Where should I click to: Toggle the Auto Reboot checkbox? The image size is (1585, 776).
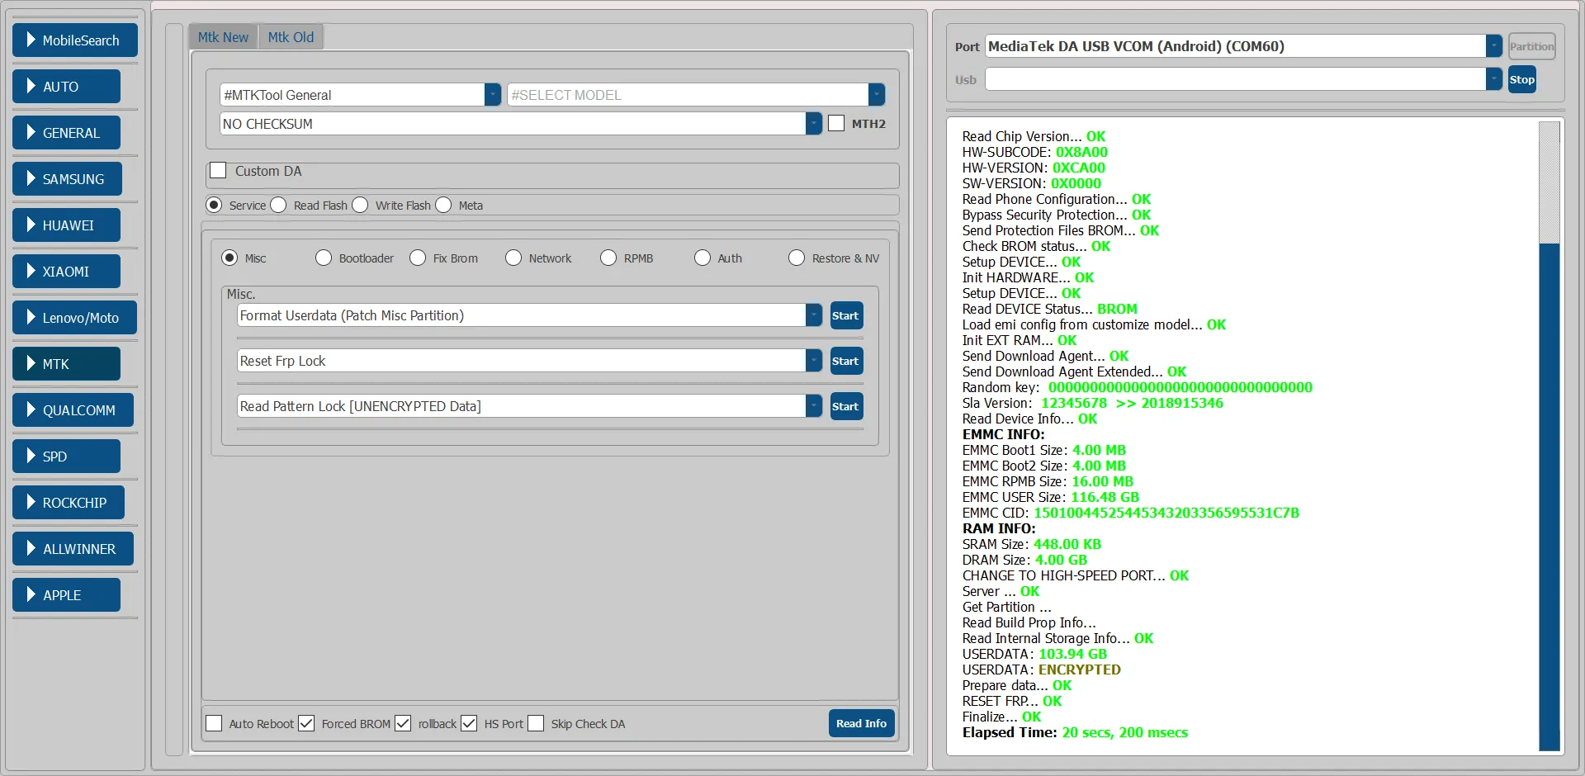pyautogui.click(x=214, y=724)
